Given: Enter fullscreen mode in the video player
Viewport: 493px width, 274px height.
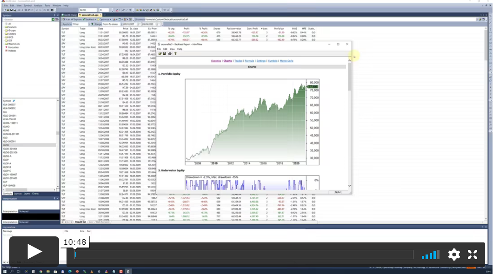Looking at the screenshot, I should point(472,254).
